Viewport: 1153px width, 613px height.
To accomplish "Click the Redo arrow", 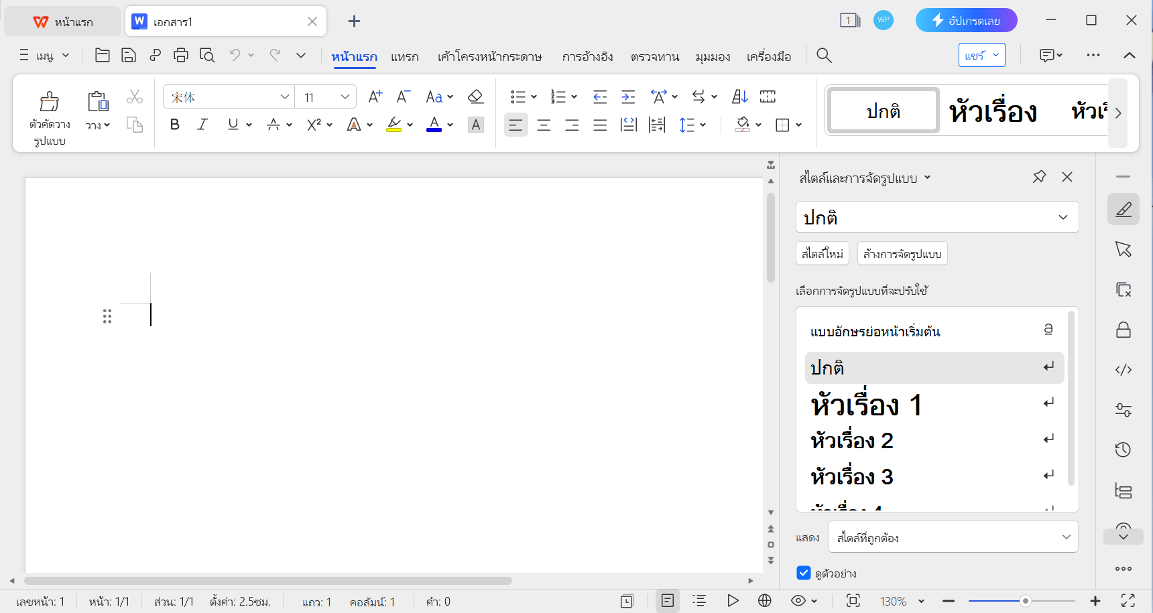I will [275, 56].
